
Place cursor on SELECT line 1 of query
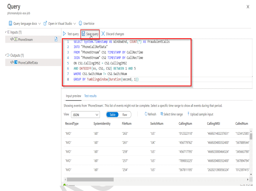pyautogui.click(x=122, y=42)
